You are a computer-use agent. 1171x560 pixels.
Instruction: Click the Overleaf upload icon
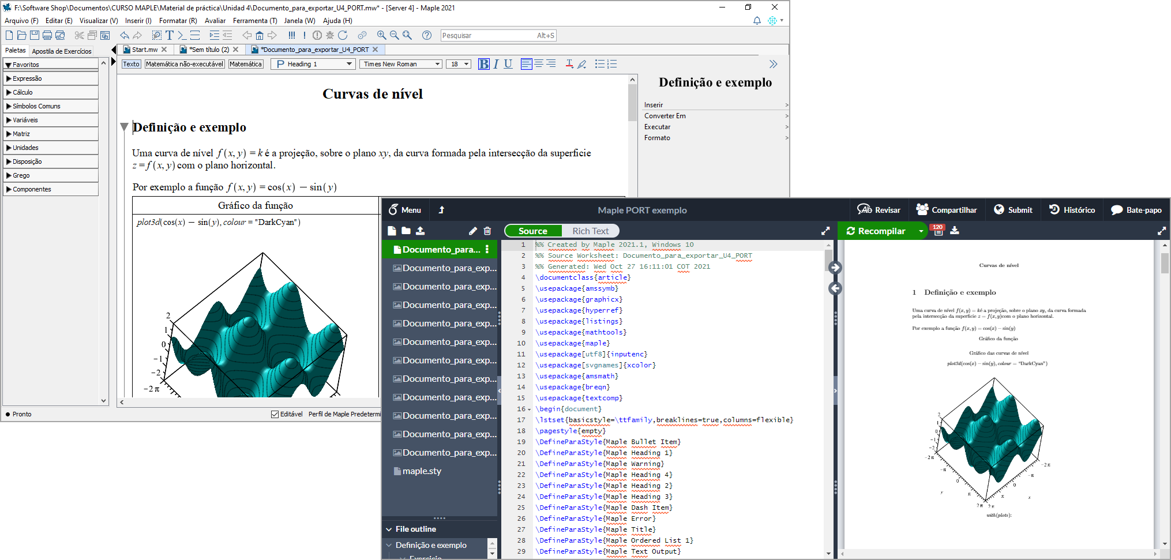421,231
